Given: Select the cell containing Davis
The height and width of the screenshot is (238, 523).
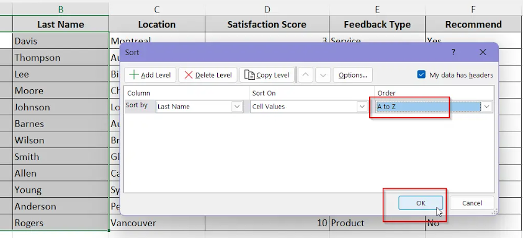Looking at the screenshot, I should pyautogui.click(x=61, y=41).
